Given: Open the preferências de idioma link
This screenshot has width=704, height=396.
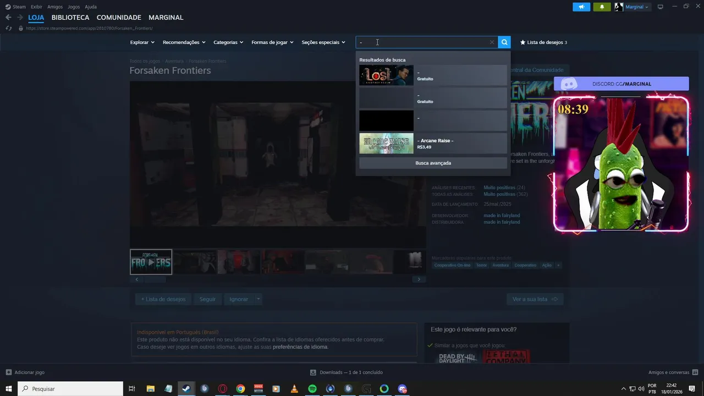Looking at the screenshot, I should [300, 347].
